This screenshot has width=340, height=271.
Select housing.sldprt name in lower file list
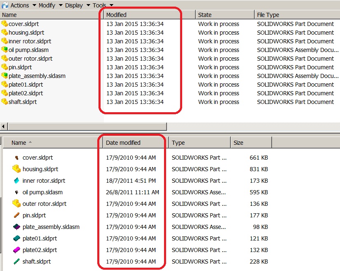tap(40, 169)
